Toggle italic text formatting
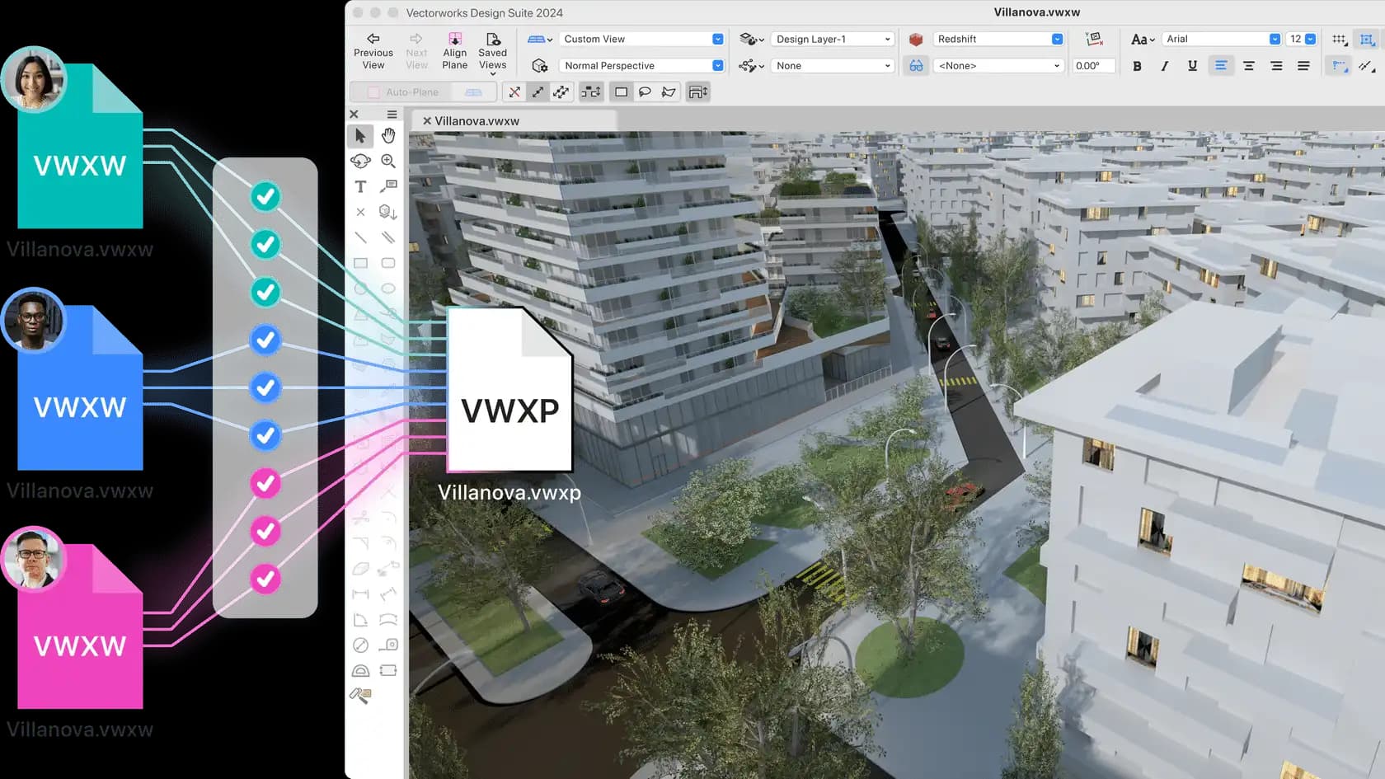The height and width of the screenshot is (779, 1385). (x=1165, y=66)
